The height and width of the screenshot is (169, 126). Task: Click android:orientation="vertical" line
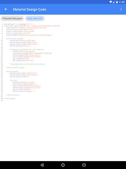point(18,33)
